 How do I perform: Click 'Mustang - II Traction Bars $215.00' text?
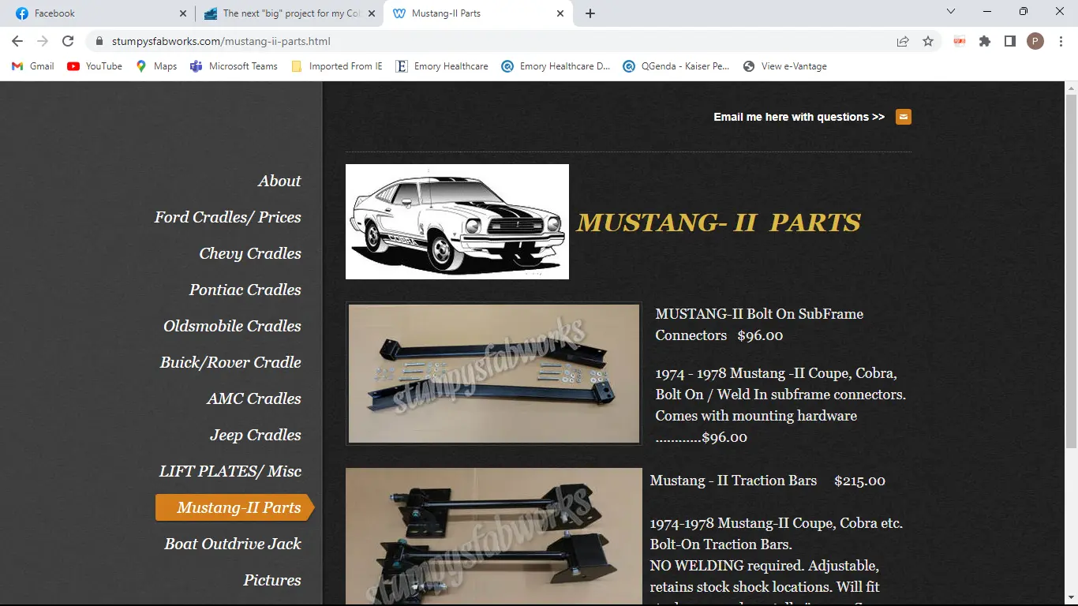(x=768, y=481)
